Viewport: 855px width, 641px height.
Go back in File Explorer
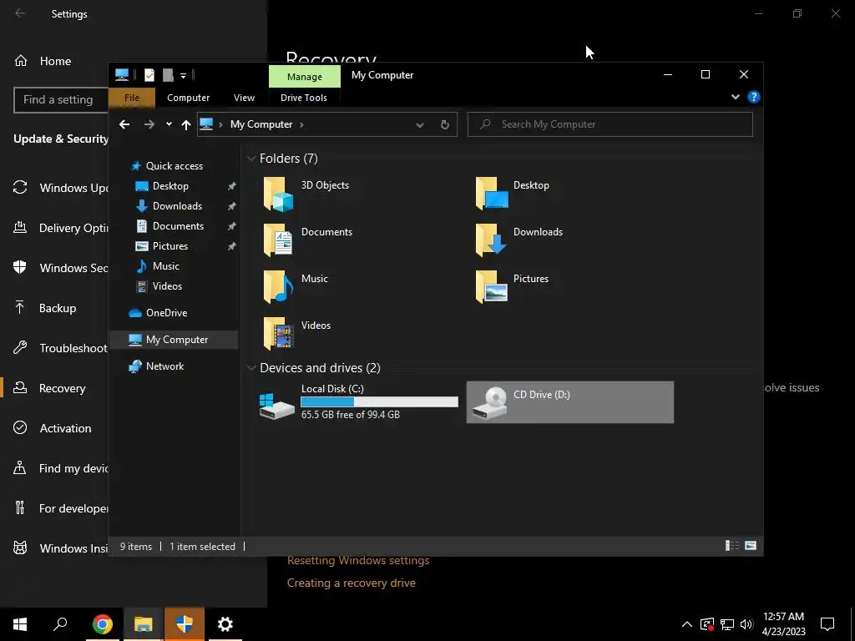(x=124, y=124)
